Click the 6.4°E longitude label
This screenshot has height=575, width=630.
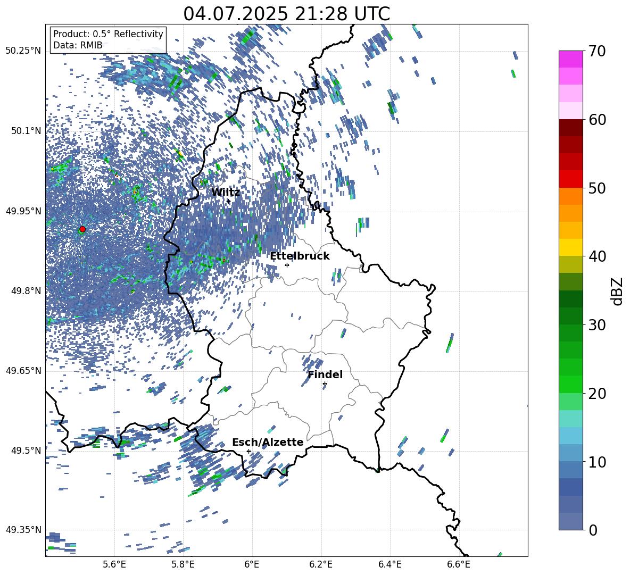(x=390, y=565)
